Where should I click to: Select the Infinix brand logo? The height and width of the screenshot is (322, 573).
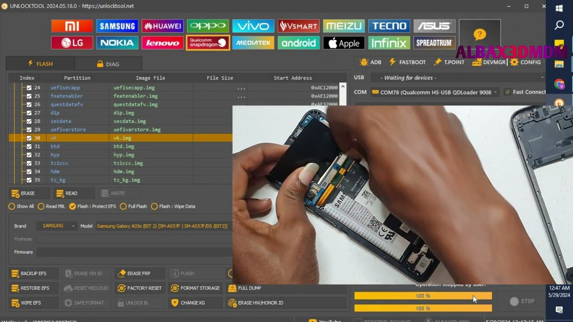pyautogui.click(x=389, y=43)
